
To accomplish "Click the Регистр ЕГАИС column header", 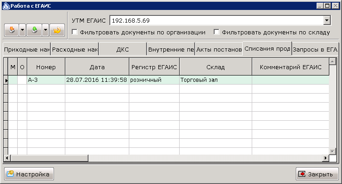I will click(x=154, y=67).
